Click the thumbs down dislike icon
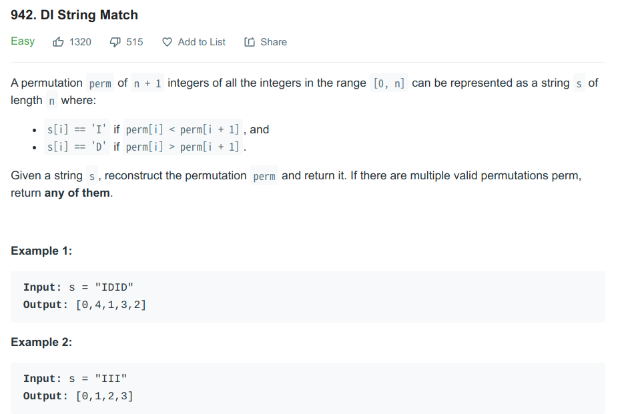This screenshot has width=624, height=414. (x=115, y=42)
